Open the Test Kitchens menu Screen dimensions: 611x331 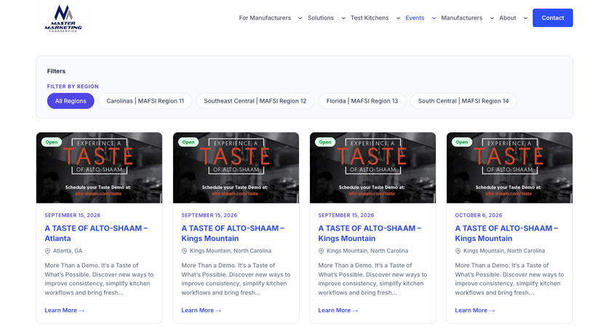pos(370,18)
